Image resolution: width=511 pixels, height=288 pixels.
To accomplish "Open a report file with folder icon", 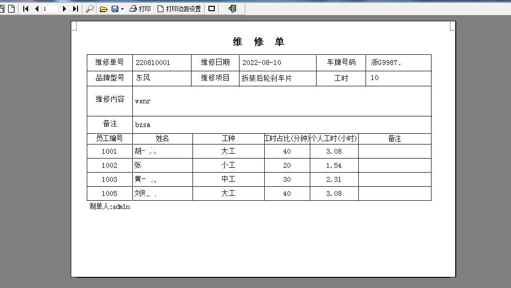I will [x=104, y=9].
